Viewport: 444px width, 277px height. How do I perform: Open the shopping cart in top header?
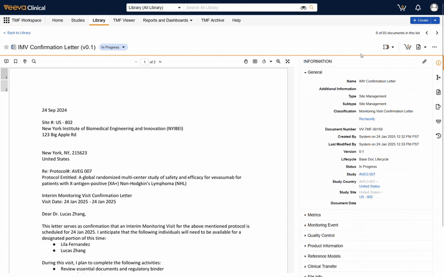(x=401, y=8)
